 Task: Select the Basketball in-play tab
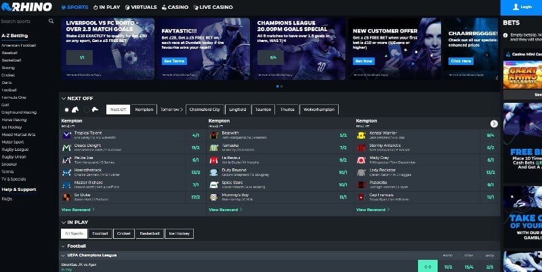tap(150, 233)
